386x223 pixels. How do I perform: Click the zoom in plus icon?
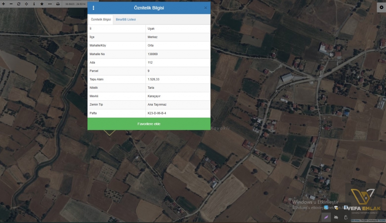pyautogui.click(x=3, y=4)
